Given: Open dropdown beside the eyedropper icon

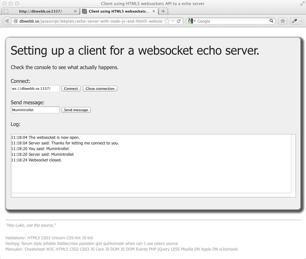Looking at the screenshot, I should point(301,21).
